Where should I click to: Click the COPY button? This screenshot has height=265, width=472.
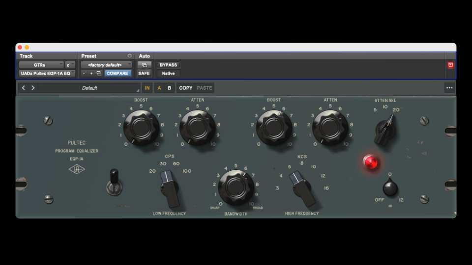(186, 88)
